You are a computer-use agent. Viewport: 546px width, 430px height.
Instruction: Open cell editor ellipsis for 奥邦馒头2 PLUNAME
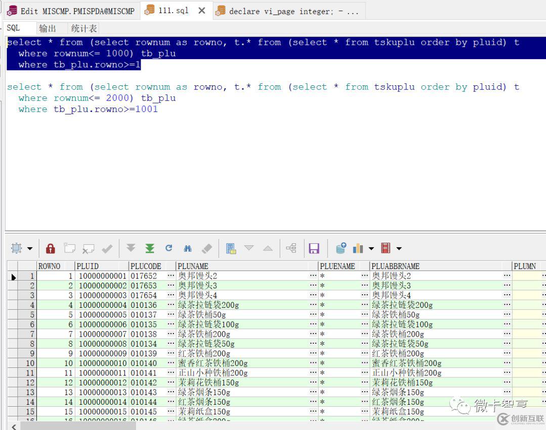[x=313, y=276]
